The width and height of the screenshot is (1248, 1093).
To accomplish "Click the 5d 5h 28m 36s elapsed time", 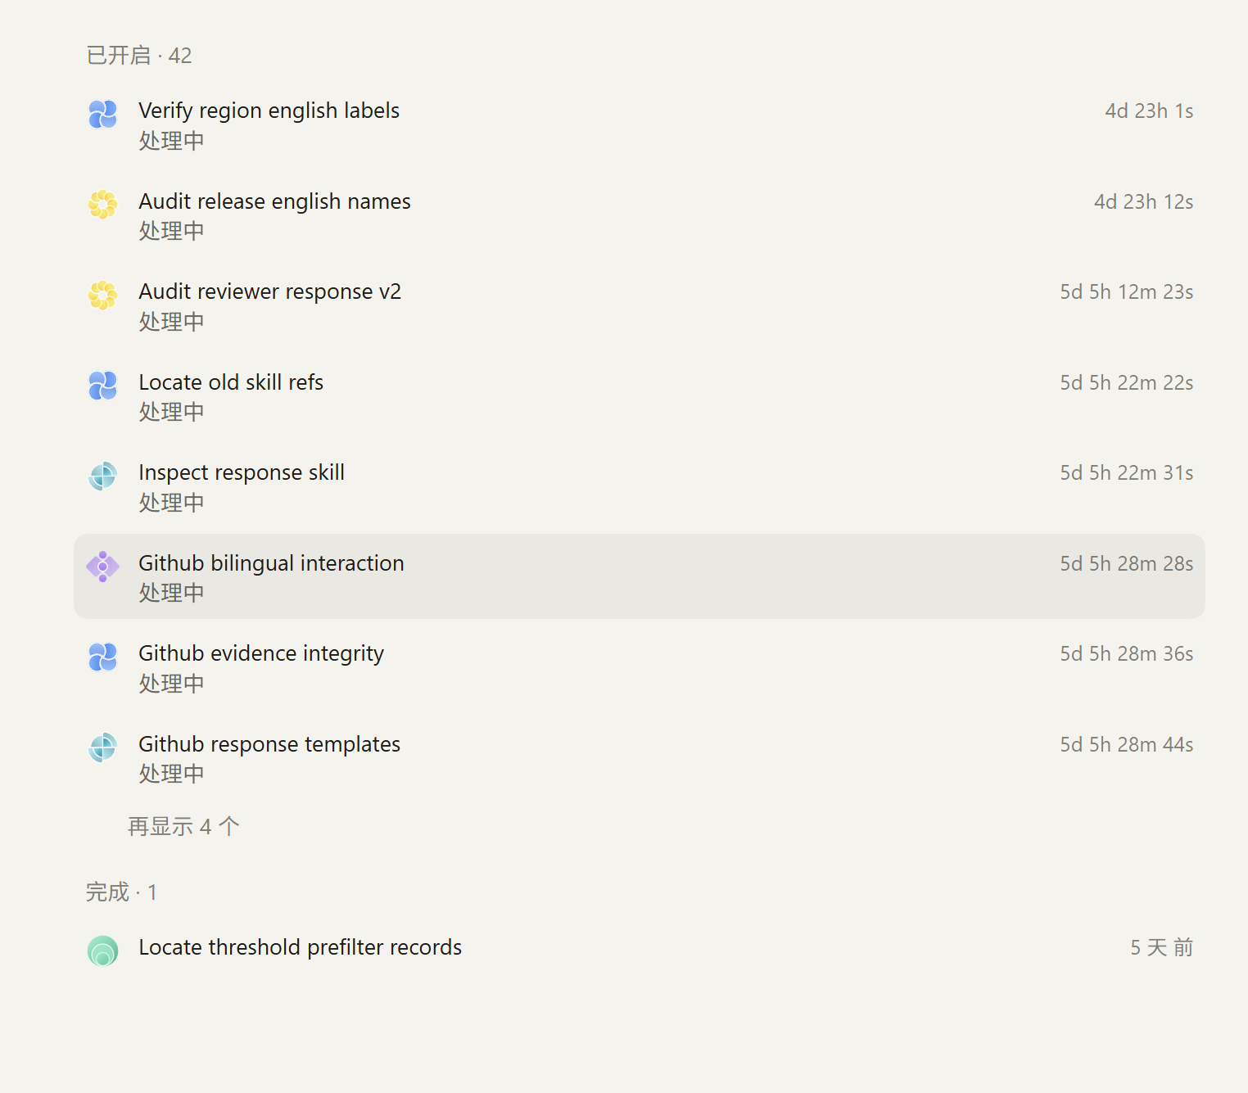I will point(1127,653).
